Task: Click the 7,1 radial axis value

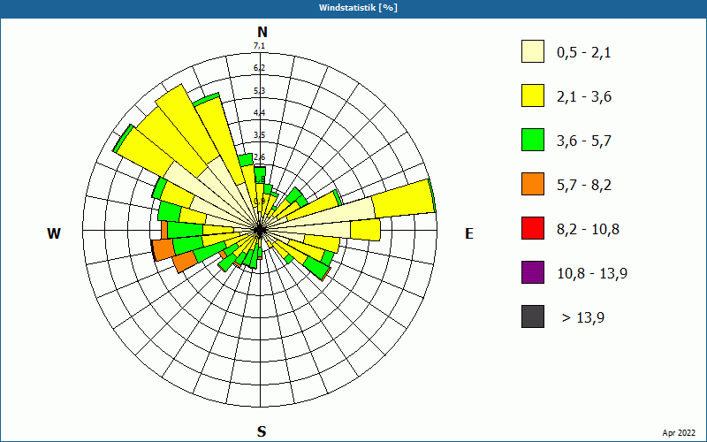Action: click(x=259, y=46)
